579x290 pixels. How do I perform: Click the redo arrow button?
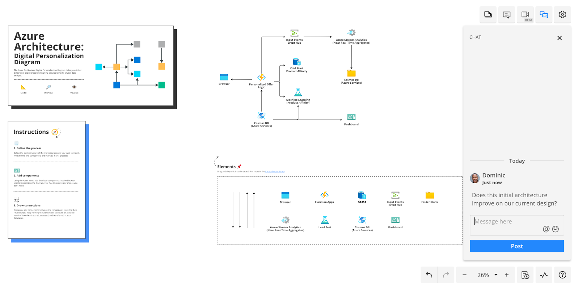point(446,275)
